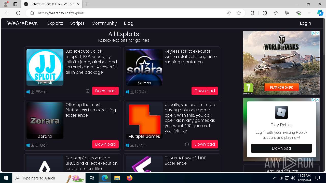This screenshot has height=183, width=326.
Task: Click Windows icon on JJSploit card
Action: pyautogui.click(x=28, y=92)
